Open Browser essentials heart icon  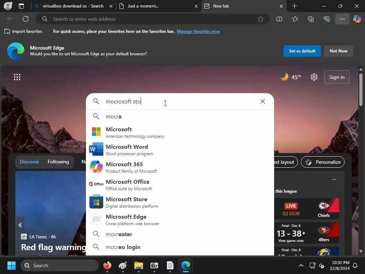(327, 19)
